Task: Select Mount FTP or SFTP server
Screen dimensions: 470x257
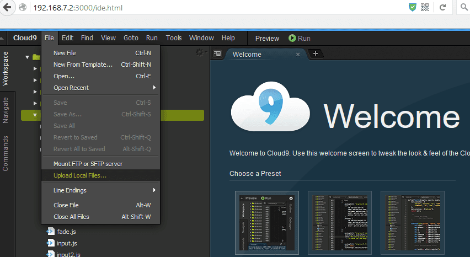Action: click(101, 164)
